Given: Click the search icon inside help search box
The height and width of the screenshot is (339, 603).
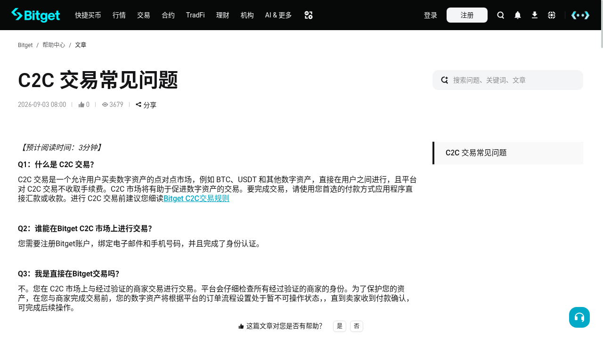Looking at the screenshot, I should (444, 80).
